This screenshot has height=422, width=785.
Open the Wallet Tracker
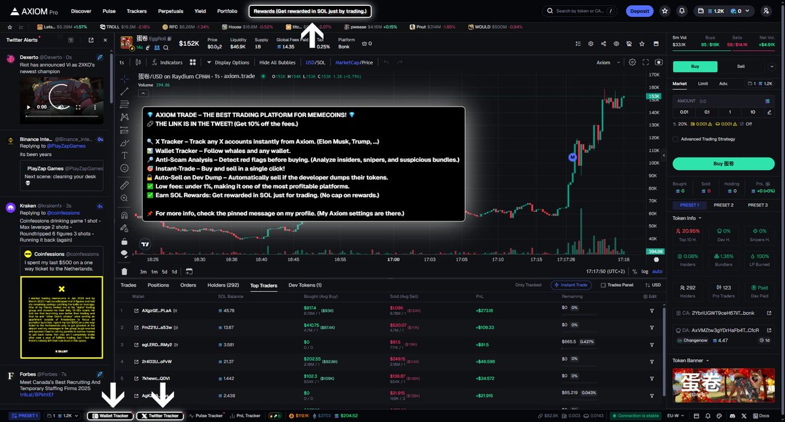(x=109, y=415)
